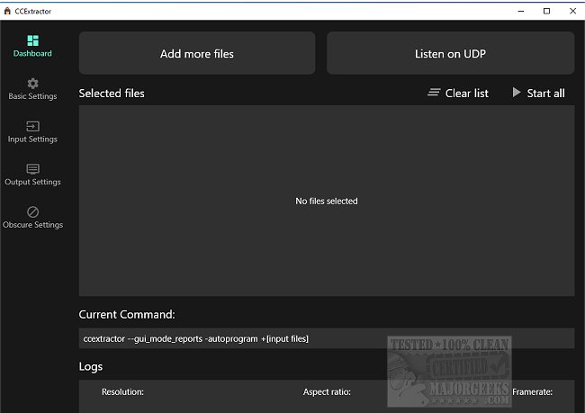Click the 'Current Command:' heading
The width and height of the screenshot is (585, 413).
(x=127, y=315)
